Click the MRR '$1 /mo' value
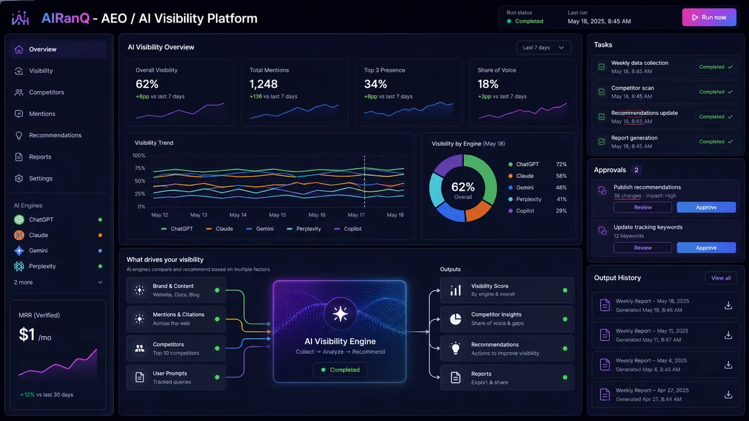Screen dimensions: 749x421 (x=34, y=335)
